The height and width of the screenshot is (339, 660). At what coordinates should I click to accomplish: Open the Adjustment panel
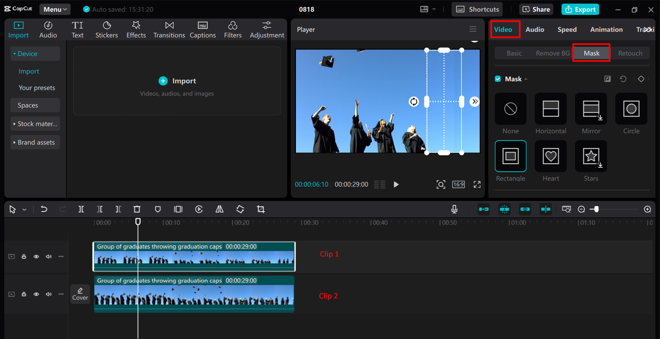coord(267,30)
